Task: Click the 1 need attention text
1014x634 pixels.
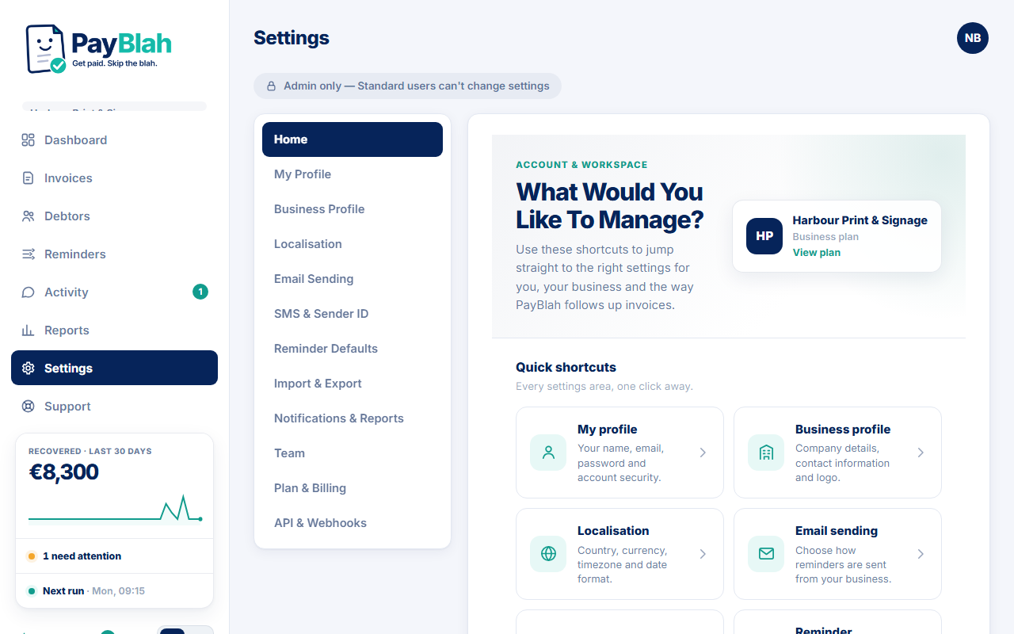Action: pos(82,556)
